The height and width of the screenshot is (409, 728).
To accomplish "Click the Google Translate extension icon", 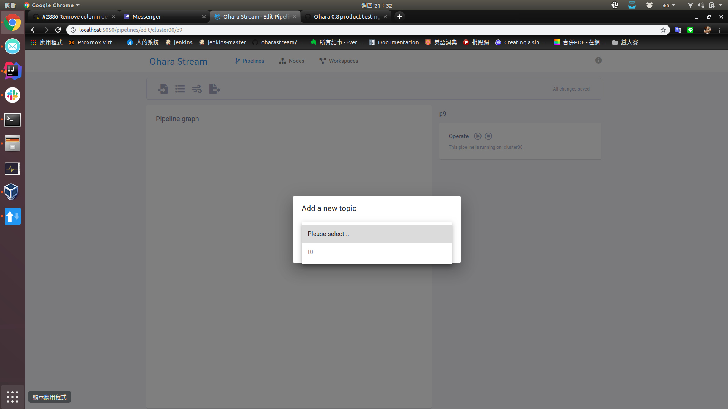I will click(678, 30).
